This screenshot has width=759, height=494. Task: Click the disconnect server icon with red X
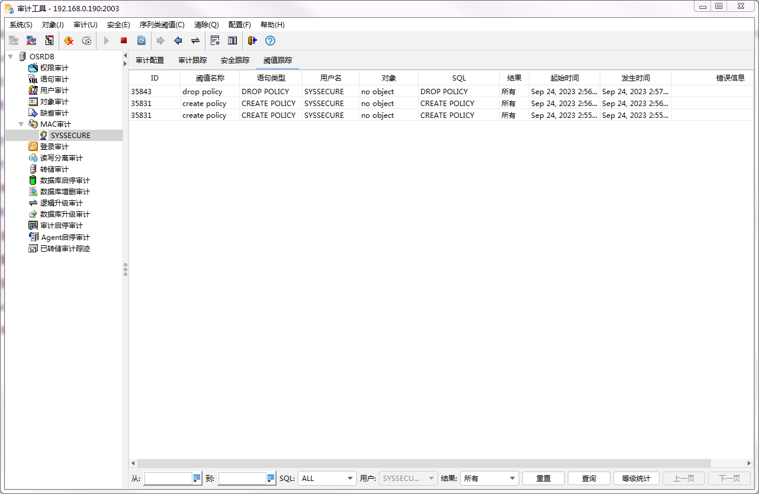pyautogui.click(x=31, y=41)
